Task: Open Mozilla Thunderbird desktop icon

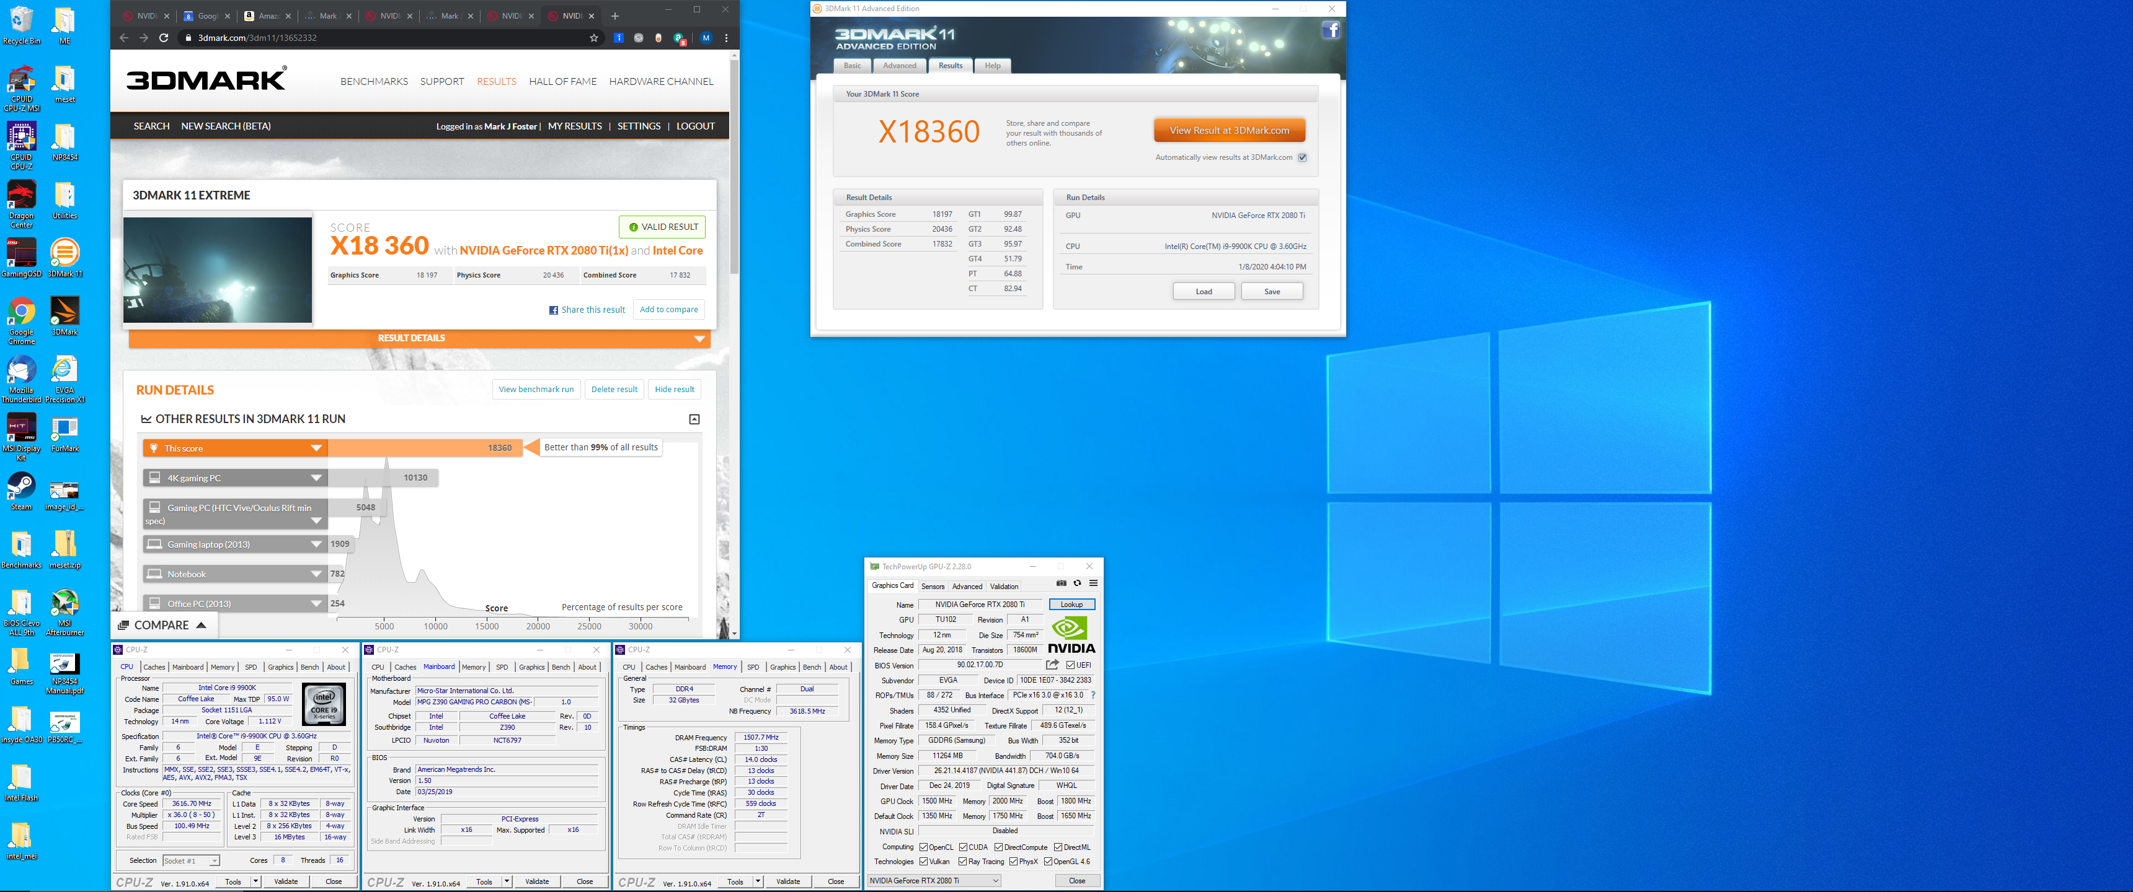Action: pos(22,379)
